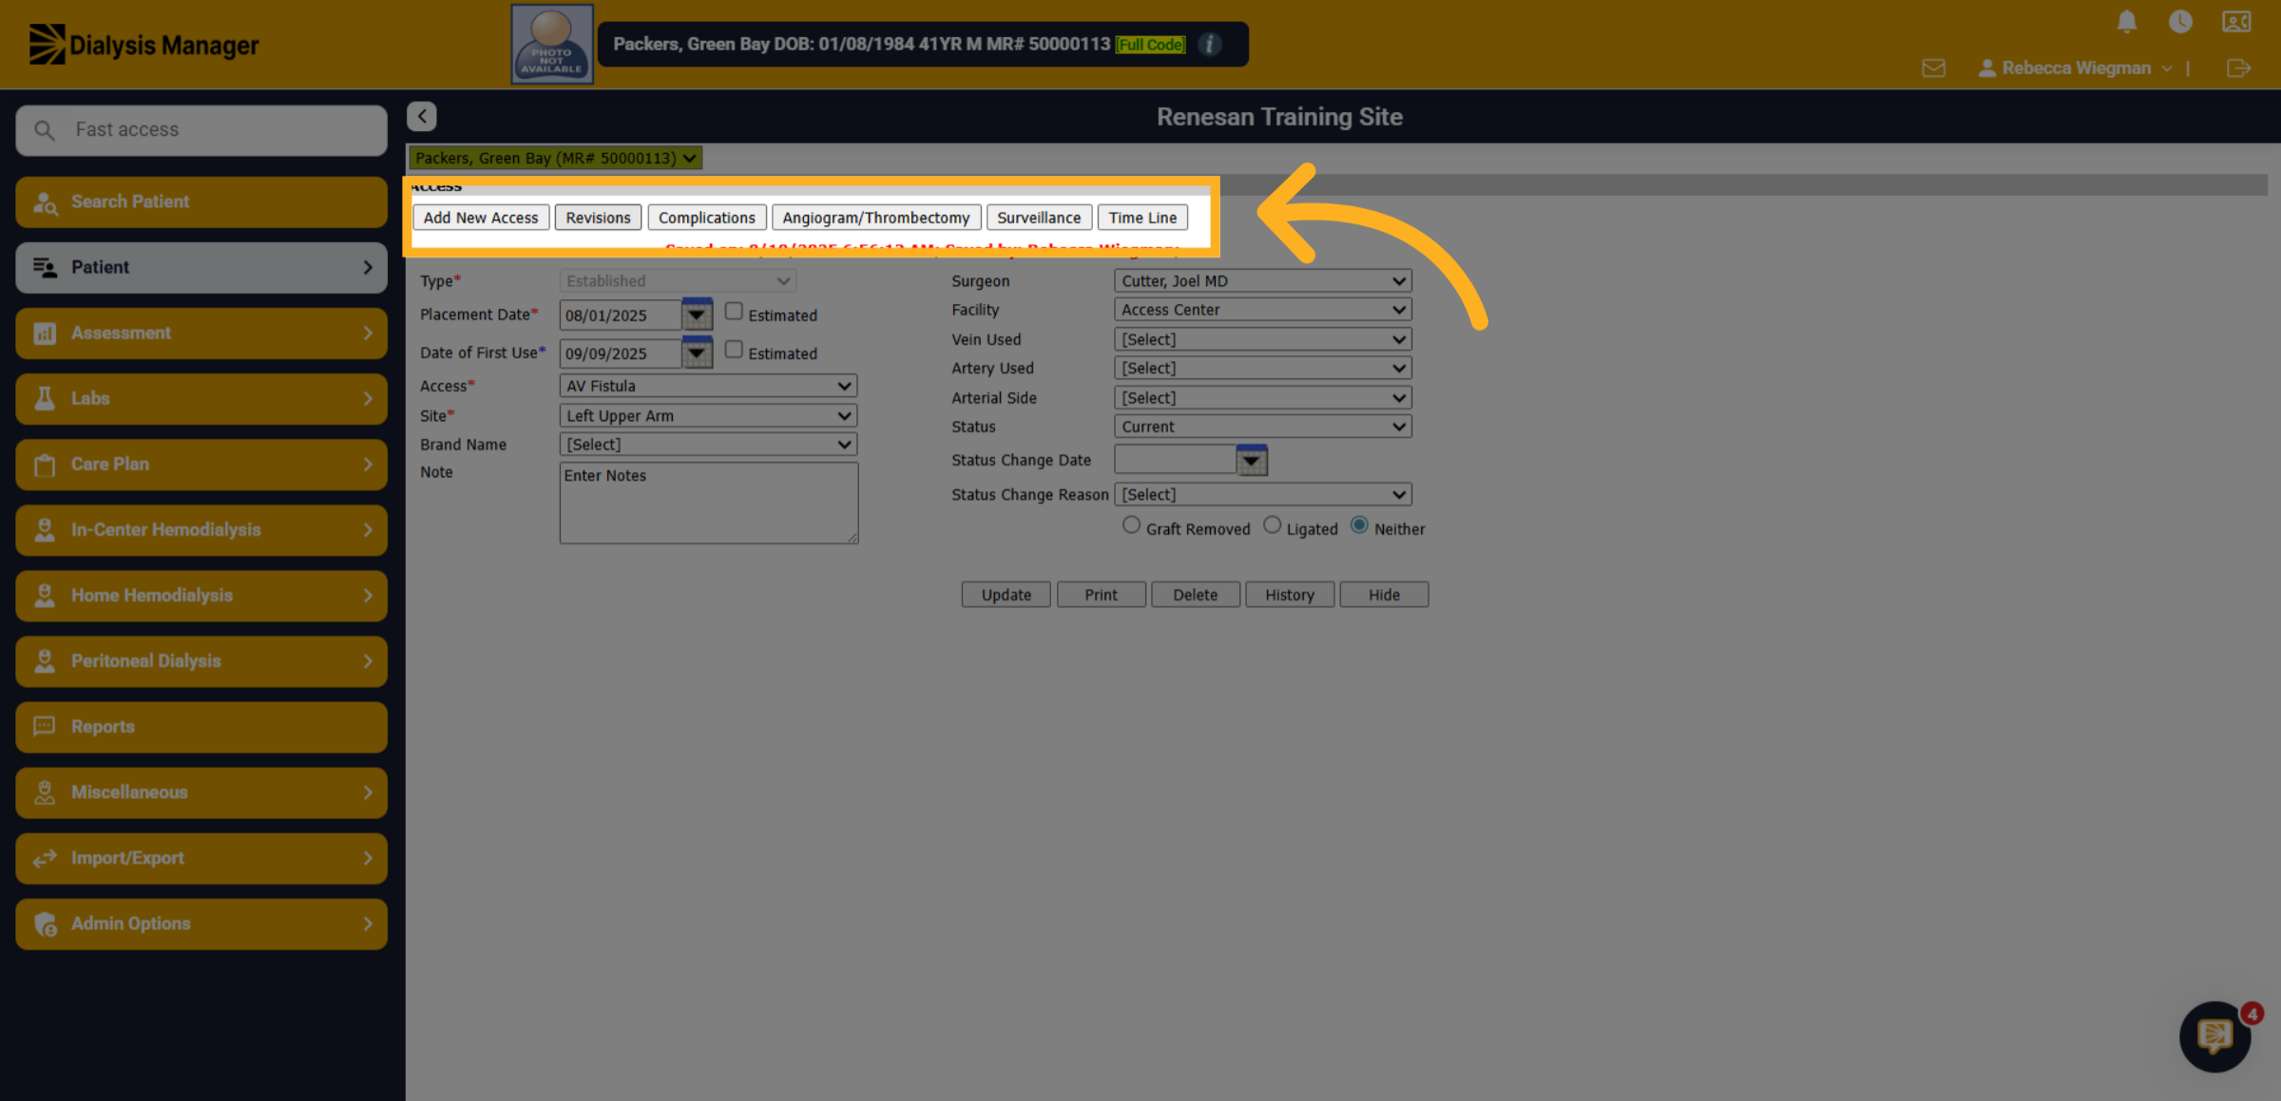Open the Reports sidebar item
The width and height of the screenshot is (2281, 1101).
pyautogui.click(x=201, y=727)
